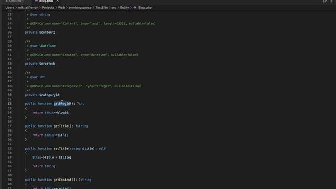
Task: Open the symfonysource breadcrumb segment
Action: 80,8
